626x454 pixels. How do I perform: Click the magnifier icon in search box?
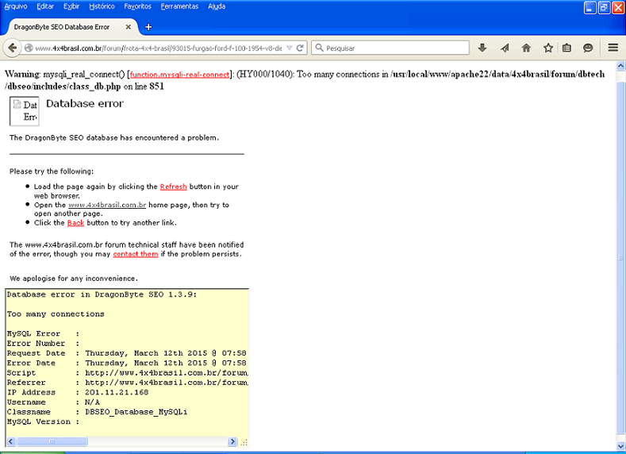[319, 48]
